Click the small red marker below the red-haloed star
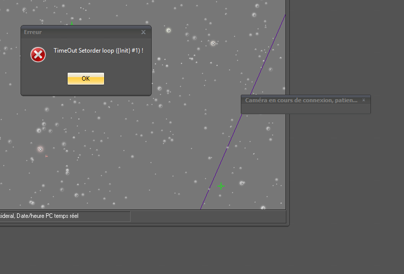Image resolution: width=404 pixels, height=274 pixels. point(47,156)
